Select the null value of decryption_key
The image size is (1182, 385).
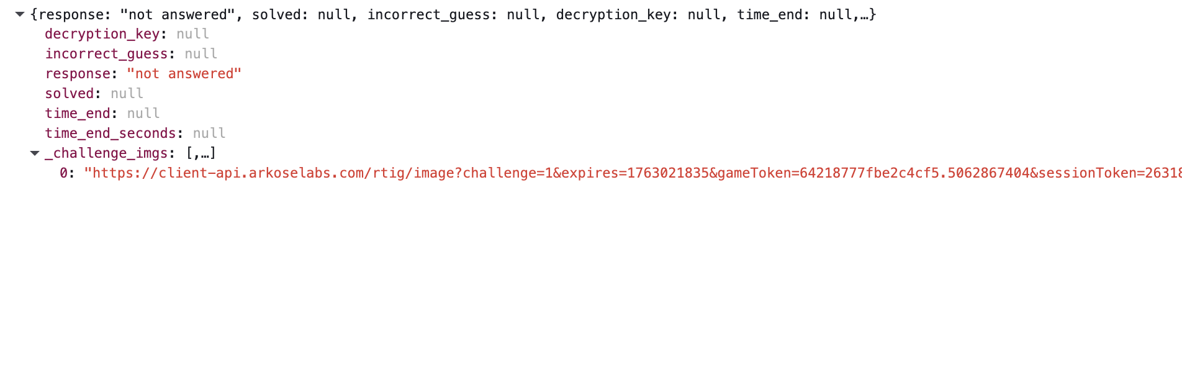(192, 34)
